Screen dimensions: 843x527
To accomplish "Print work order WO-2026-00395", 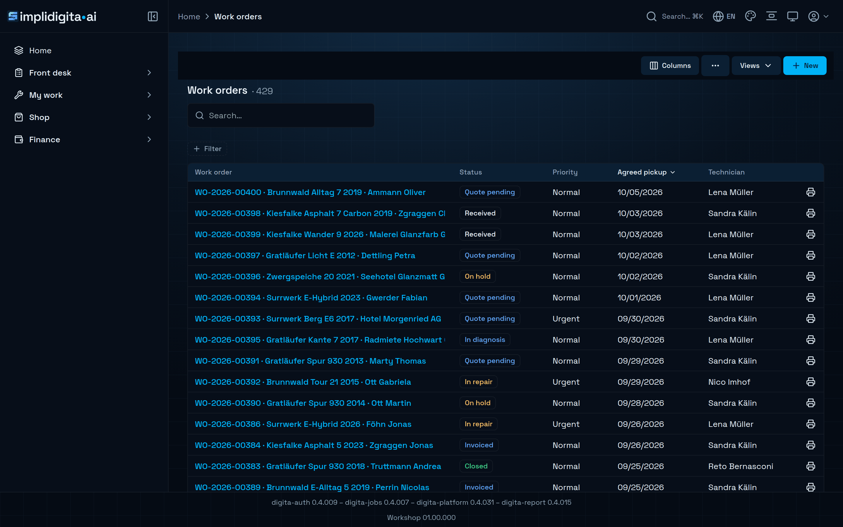I will [x=811, y=340].
